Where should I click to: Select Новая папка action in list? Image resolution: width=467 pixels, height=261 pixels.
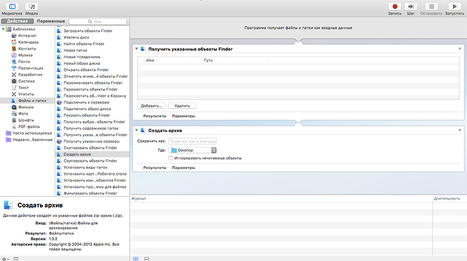pos(76,50)
